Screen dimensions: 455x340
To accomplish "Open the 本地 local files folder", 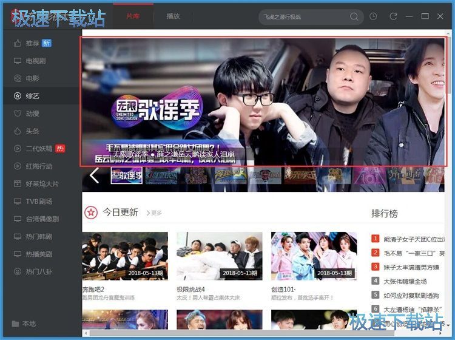I will coord(24,324).
